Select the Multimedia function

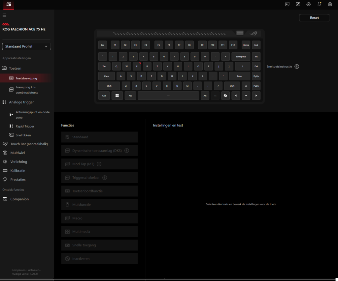point(99,232)
